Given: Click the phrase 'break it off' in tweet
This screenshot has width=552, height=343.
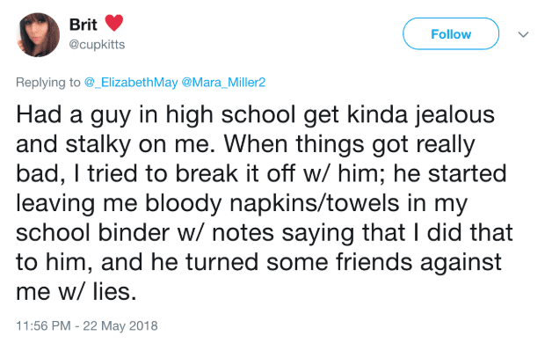Looking at the screenshot, I should click(x=235, y=174).
